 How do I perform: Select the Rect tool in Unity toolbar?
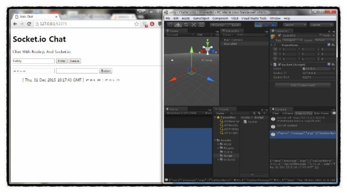pos(201,25)
